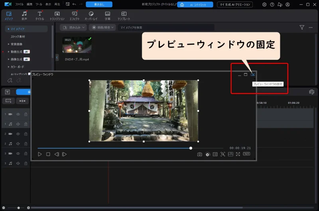Screen dimensions: 319x211
Task: Open the help question mark icon
Action: [x=272, y=4]
